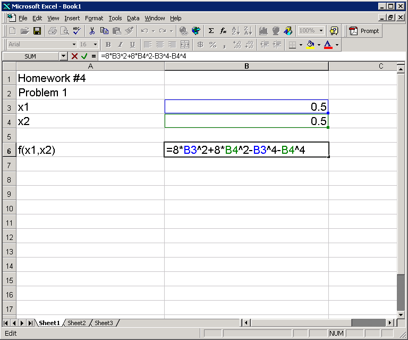
Task: Click the Open file icon
Action: [x=25, y=31]
